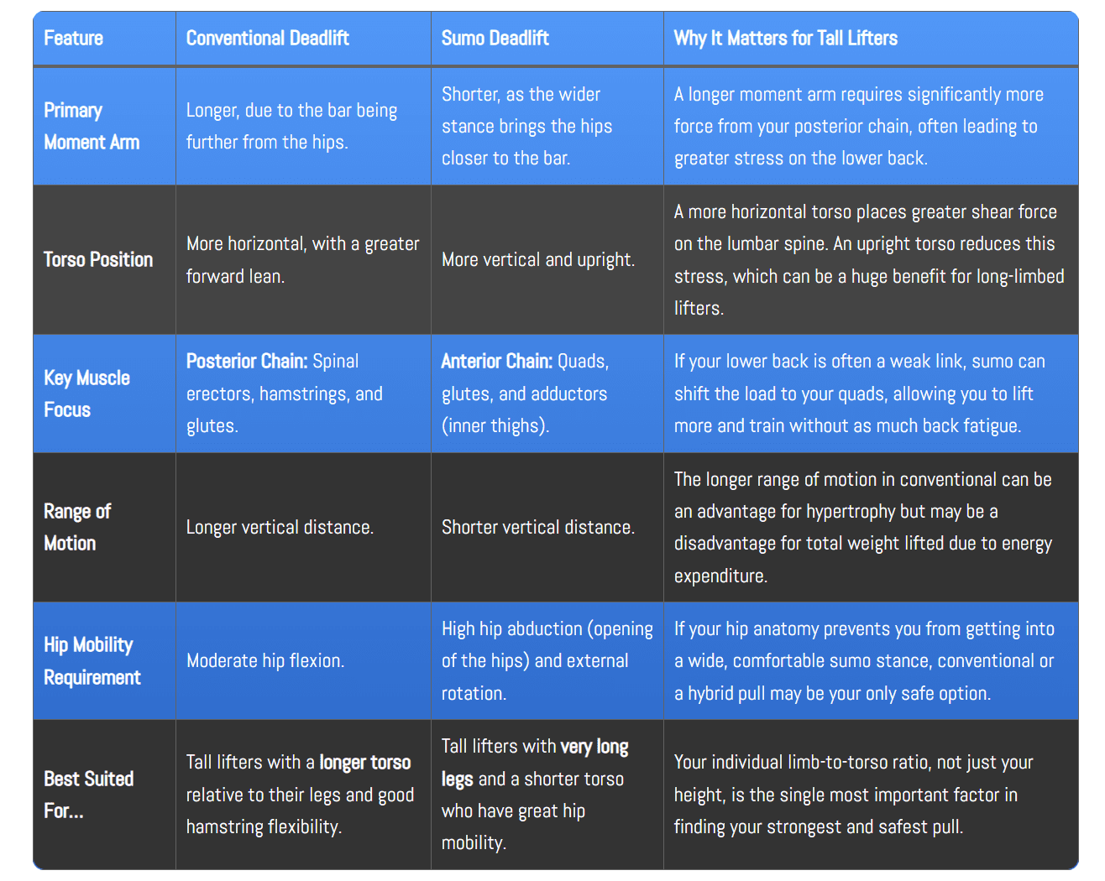The image size is (1105, 881).
Task: Click the More horizontal forward lean cell
Action: pos(302,260)
